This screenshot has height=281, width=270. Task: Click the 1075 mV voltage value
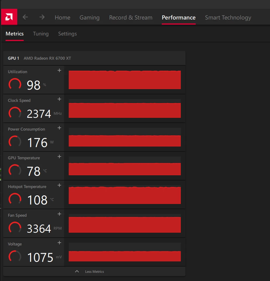click(44, 257)
